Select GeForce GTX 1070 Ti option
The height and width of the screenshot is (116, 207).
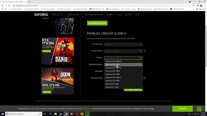coord(123,68)
